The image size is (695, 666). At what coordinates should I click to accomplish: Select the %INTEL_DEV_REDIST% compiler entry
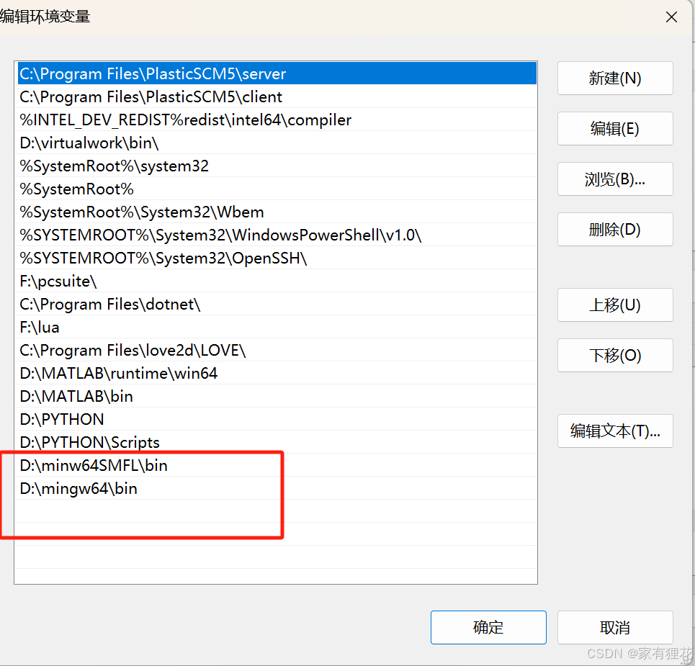point(277,120)
